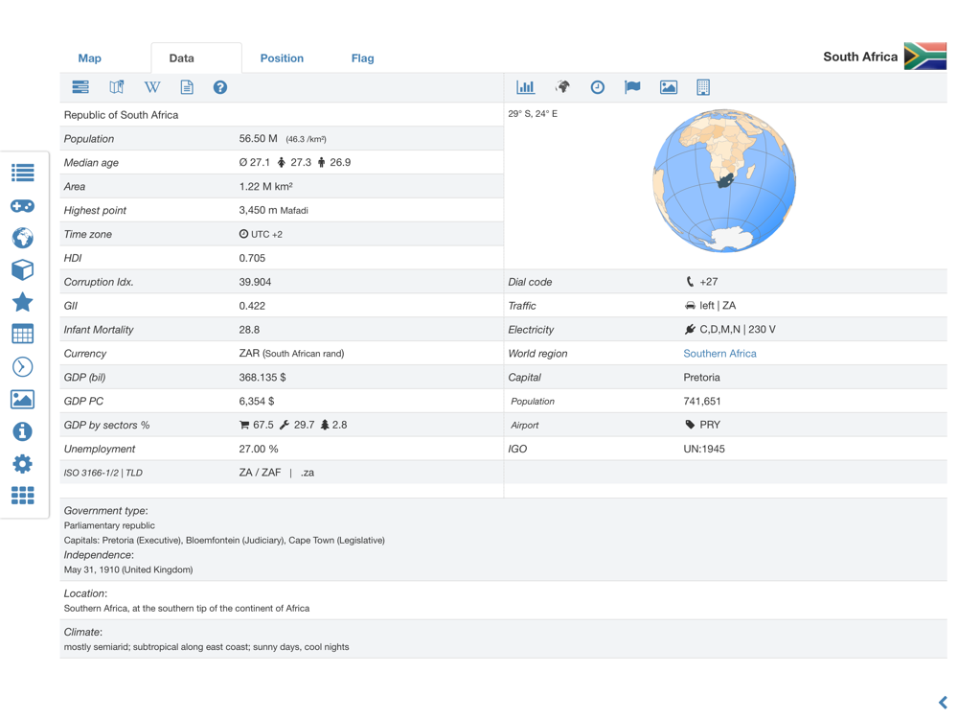Open the help question mark icon
958x719 pixels.
click(220, 87)
